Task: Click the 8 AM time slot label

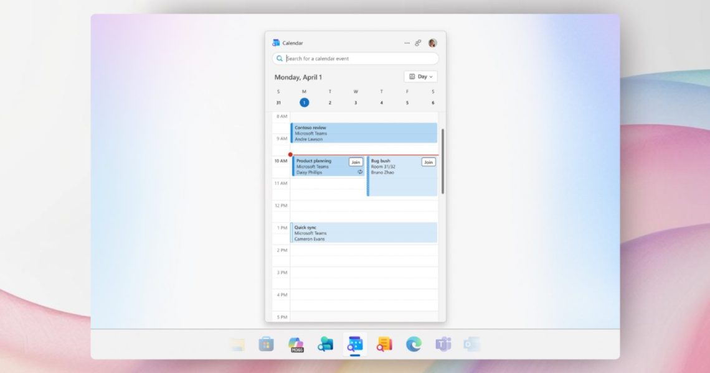Action: click(x=282, y=116)
